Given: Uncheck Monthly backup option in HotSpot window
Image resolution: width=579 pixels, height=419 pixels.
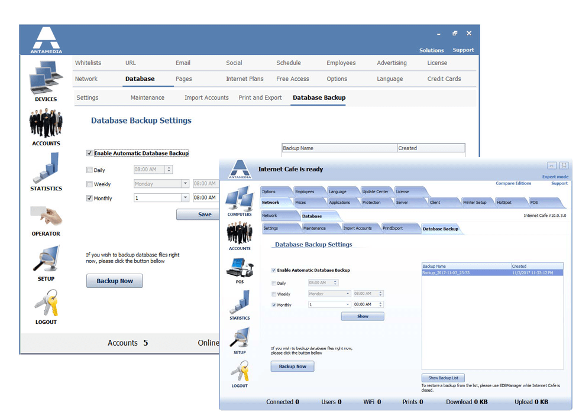Looking at the screenshot, I should [x=89, y=198].
